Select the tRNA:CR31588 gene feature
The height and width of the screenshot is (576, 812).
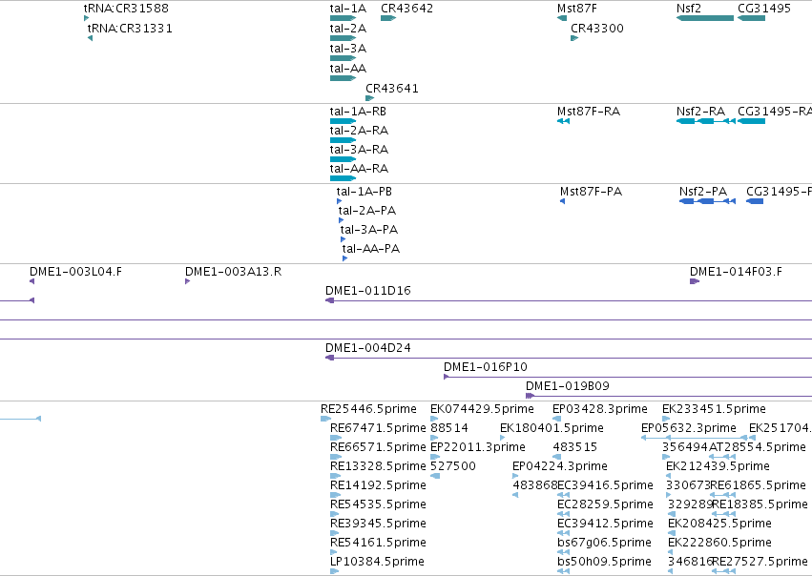(x=86, y=19)
